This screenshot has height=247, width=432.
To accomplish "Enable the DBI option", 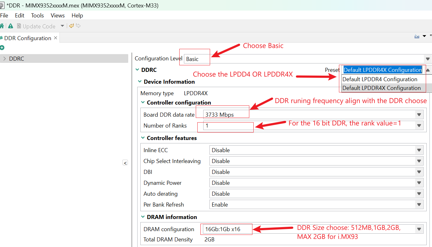I will (x=419, y=172).
